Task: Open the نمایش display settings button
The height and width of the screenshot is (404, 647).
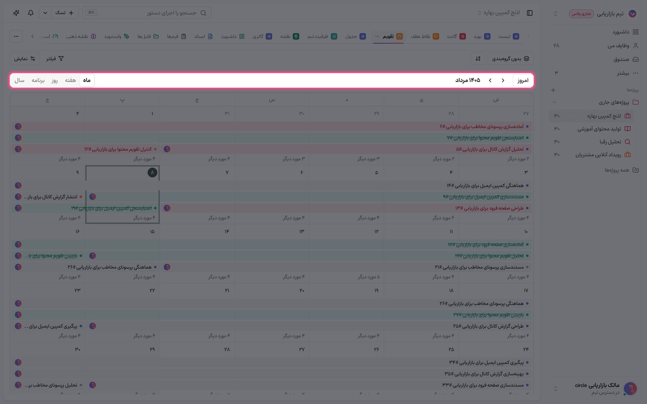Action: [25, 59]
